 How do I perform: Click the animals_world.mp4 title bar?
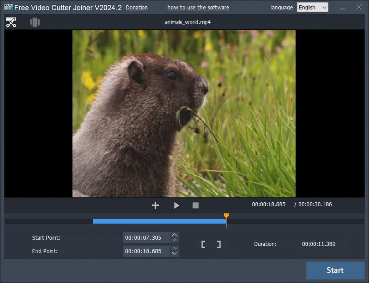coord(187,22)
